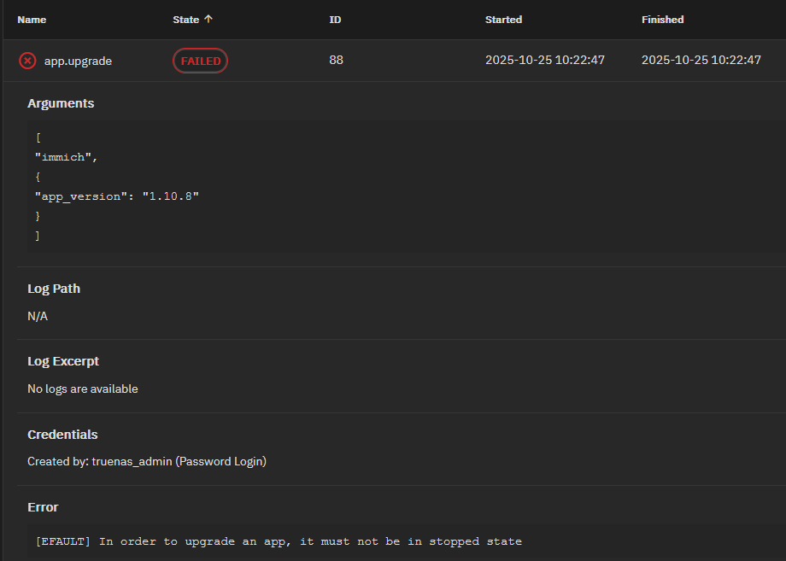Click the 'Created by: truenas_admin' credentials text
Image resolution: width=786 pixels, height=561 pixels.
[146, 461]
